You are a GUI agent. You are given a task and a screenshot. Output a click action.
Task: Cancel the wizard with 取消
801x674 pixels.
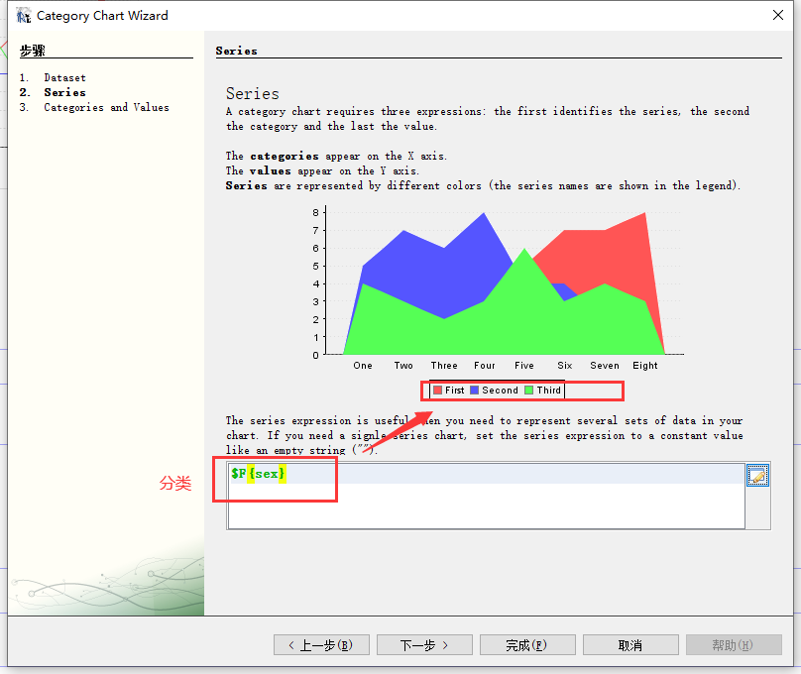[x=630, y=645]
